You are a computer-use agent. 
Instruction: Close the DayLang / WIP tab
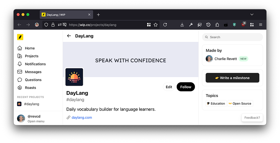(x=89, y=15)
